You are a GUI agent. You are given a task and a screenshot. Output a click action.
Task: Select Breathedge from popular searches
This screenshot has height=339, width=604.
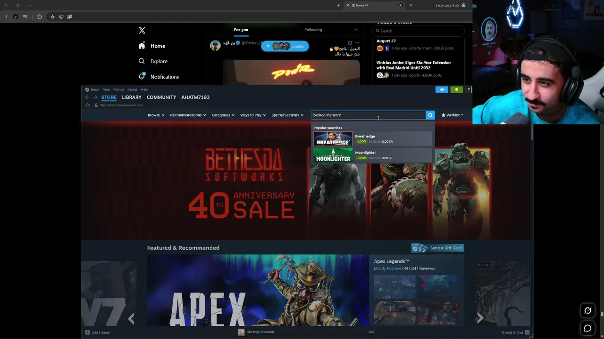click(x=372, y=139)
